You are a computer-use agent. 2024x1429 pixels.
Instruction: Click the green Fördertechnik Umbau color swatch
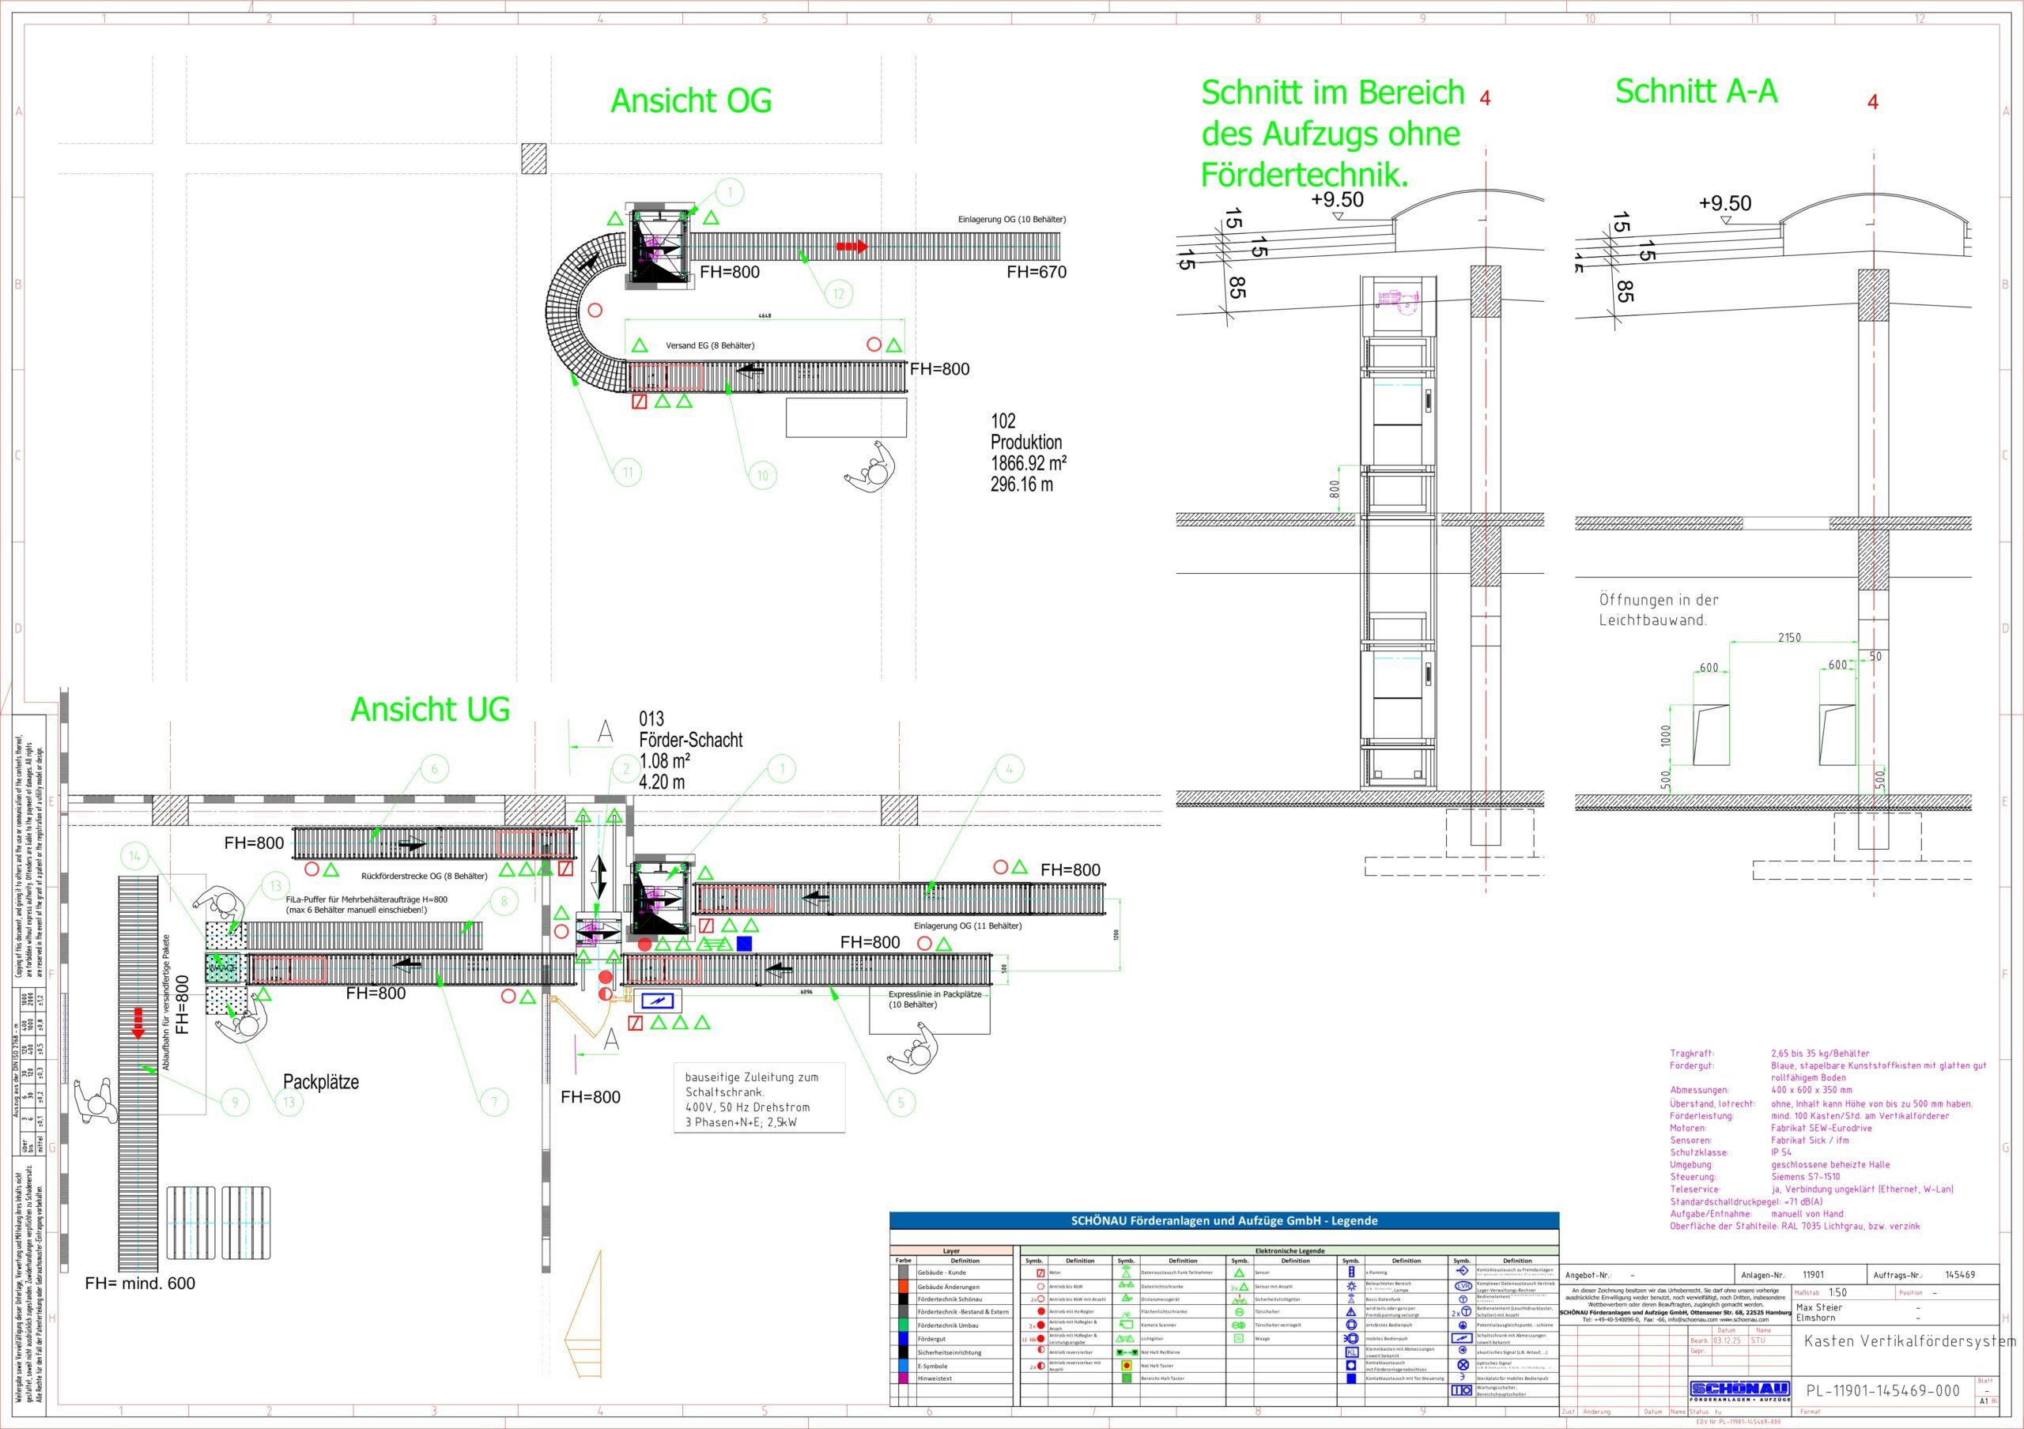coord(904,1326)
